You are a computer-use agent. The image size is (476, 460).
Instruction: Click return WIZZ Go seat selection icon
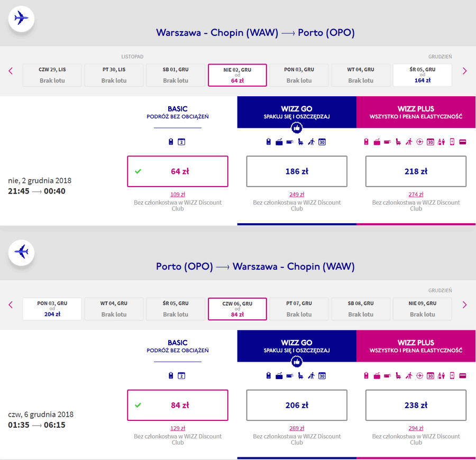(300, 375)
